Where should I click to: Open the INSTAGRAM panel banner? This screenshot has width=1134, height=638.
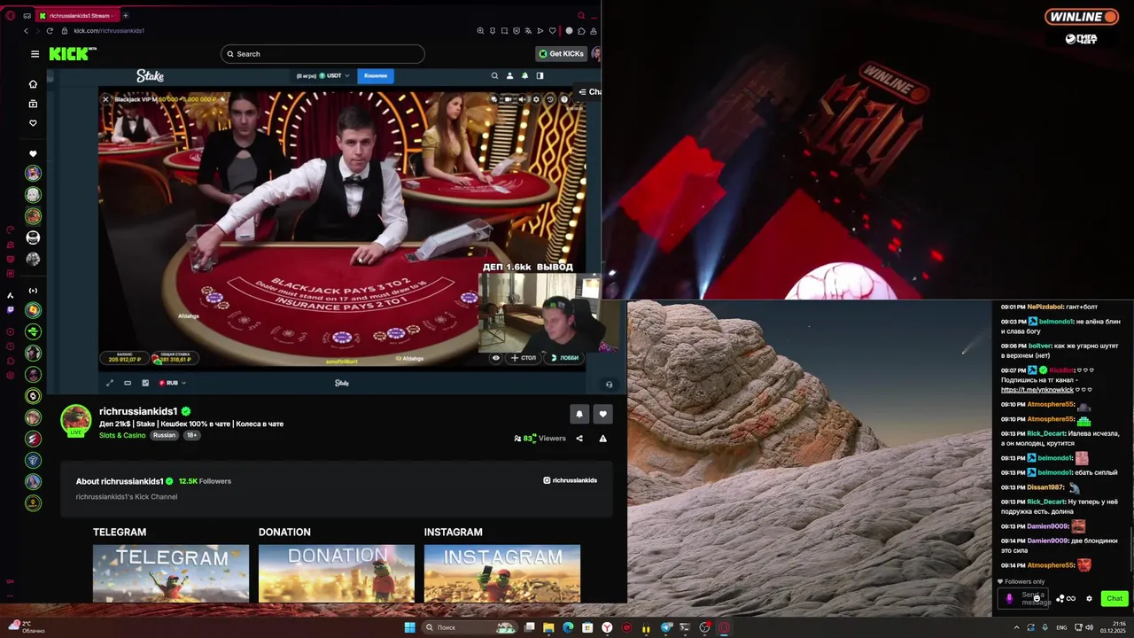click(x=502, y=573)
